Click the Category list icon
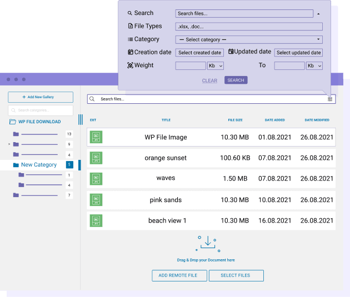350x297 pixels. click(x=131, y=39)
